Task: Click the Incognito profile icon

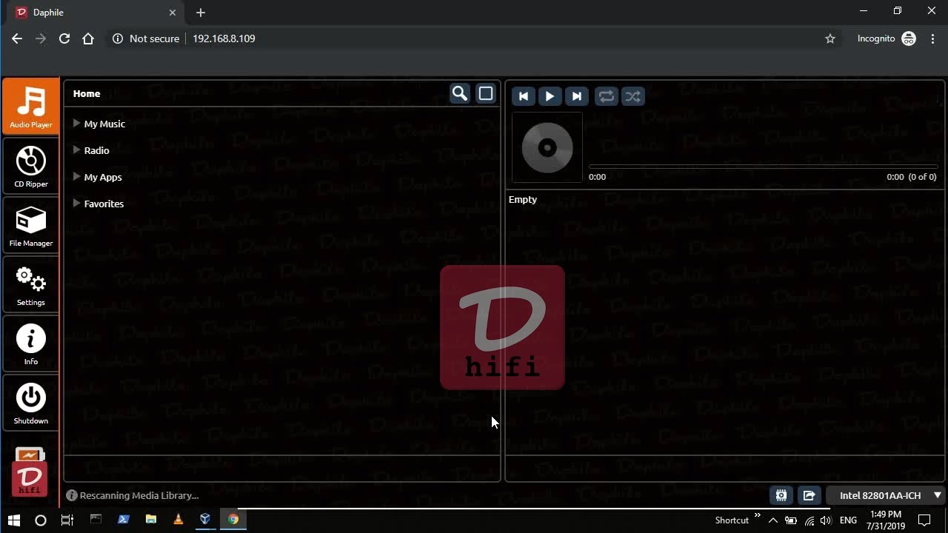Action: point(909,38)
